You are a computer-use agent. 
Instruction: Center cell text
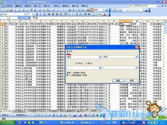click(x=53, y=14)
